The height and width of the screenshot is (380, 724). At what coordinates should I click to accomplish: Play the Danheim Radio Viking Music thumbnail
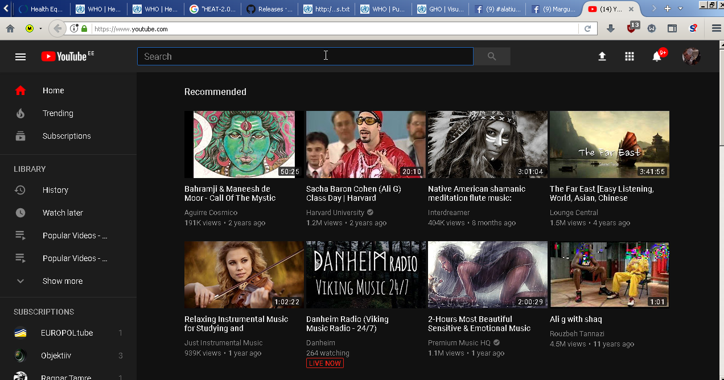[365, 274]
